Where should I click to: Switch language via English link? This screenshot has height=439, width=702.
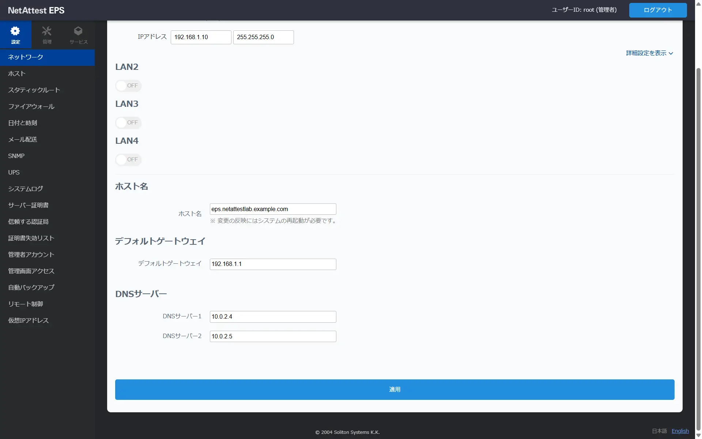pyautogui.click(x=680, y=431)
